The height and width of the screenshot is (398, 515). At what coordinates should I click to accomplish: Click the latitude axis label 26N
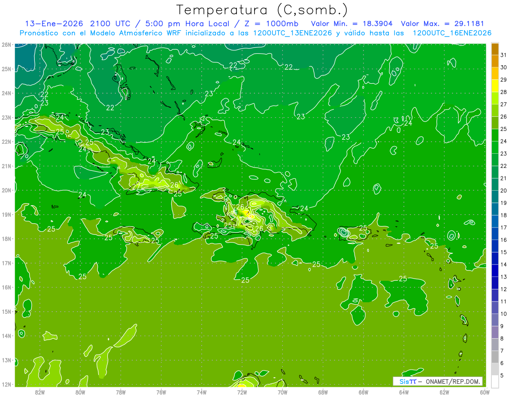coord(6,45)
